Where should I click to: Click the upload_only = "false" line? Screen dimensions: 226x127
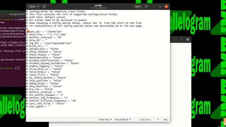(x=43, y=49)
